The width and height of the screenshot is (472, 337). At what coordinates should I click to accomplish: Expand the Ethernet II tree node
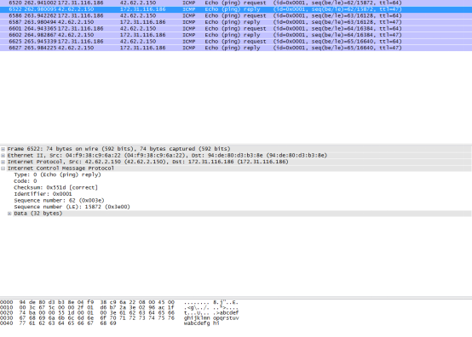(3, 156)
